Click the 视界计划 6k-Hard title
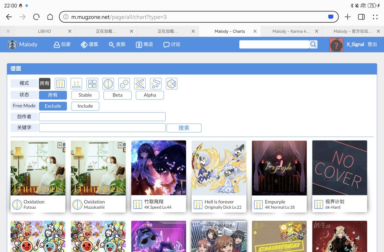 (x=335, y=204)
